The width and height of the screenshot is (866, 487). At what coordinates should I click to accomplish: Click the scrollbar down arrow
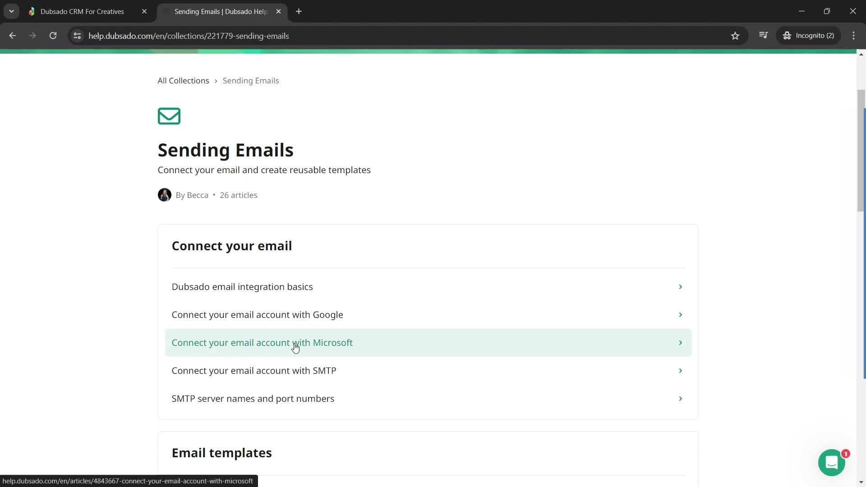pos(861,482)
